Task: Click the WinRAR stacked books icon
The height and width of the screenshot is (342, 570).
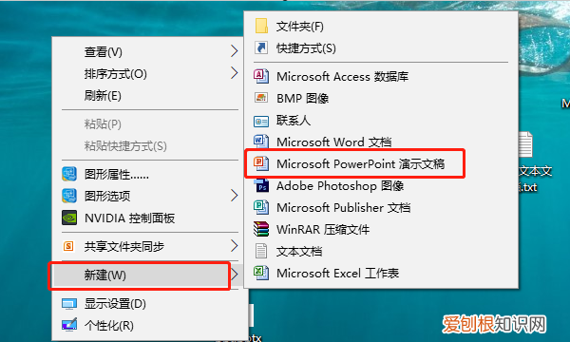Action: pyautogui.click(x=261, y=229)
